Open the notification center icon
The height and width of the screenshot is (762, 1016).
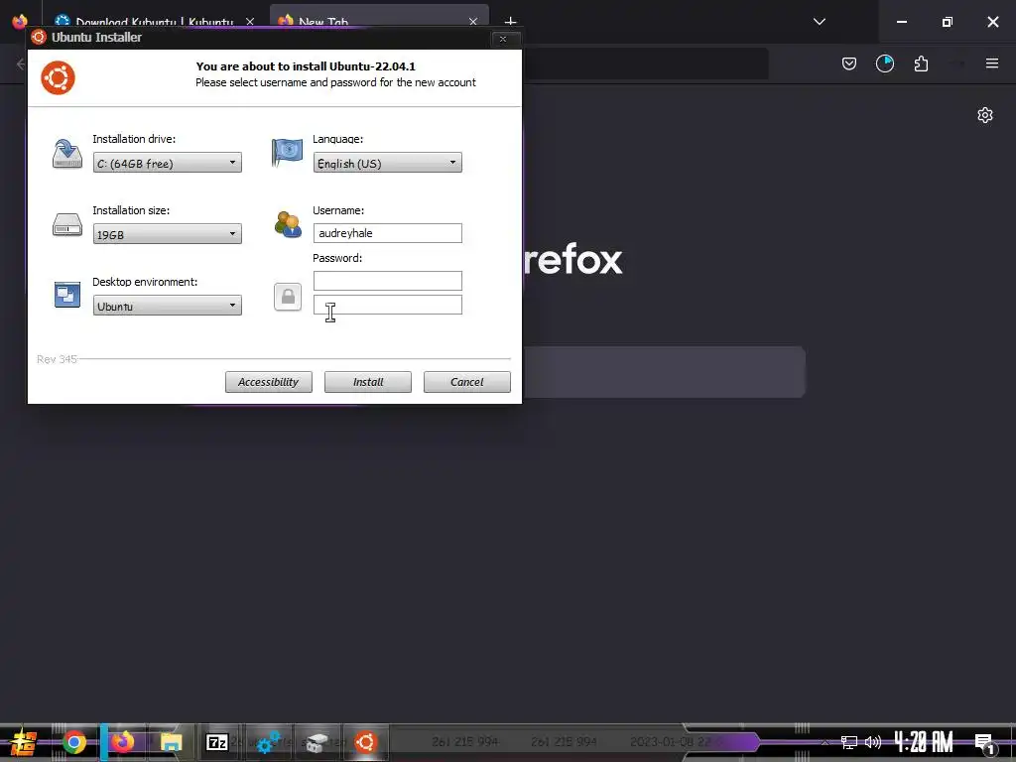(x=985, y=742)
